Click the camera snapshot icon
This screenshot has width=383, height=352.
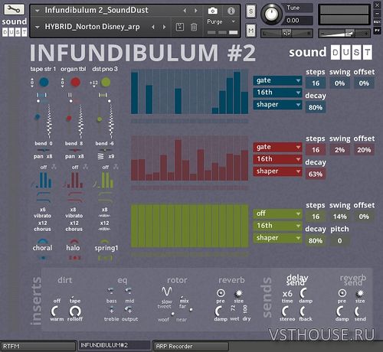213,11
